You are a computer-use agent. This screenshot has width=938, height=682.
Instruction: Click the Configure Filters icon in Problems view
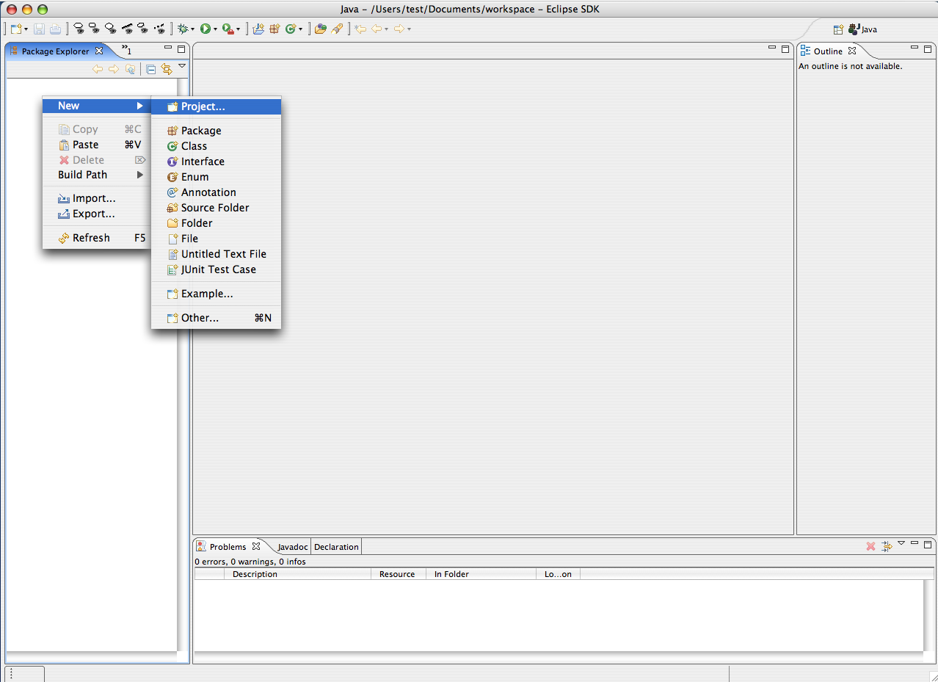[887, 546]
